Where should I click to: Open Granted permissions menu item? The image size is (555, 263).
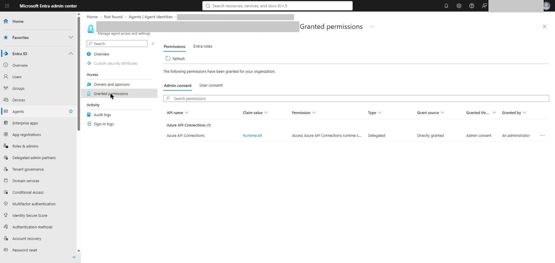[x=119, y=94]
